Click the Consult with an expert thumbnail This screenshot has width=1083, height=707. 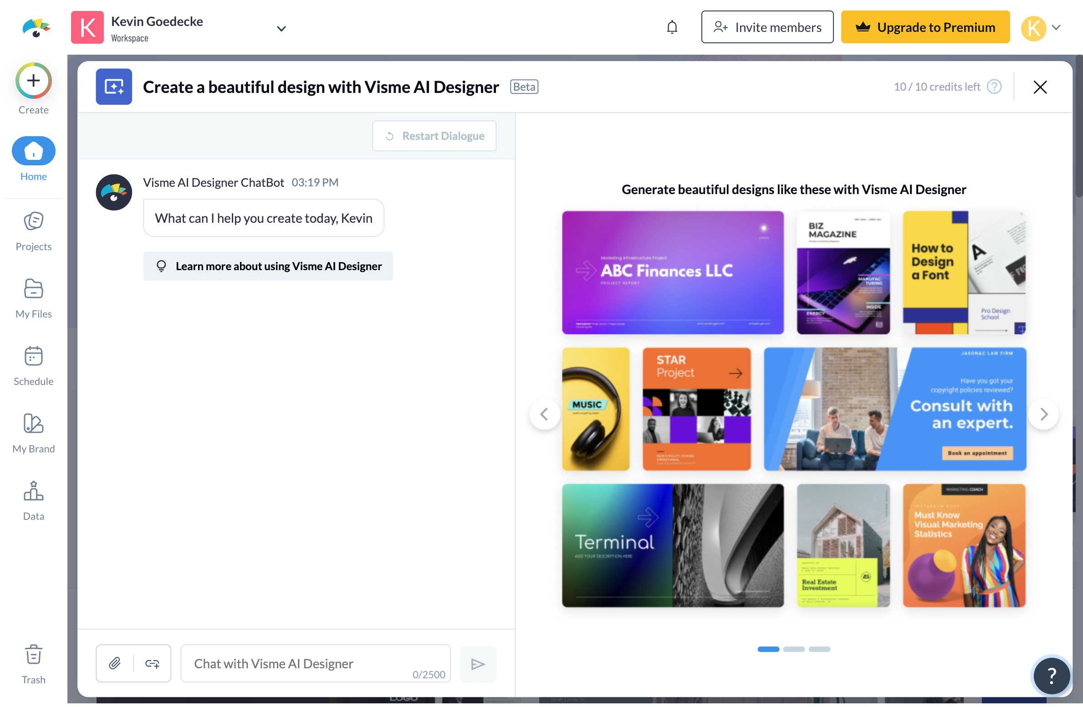tap(895, 409)
